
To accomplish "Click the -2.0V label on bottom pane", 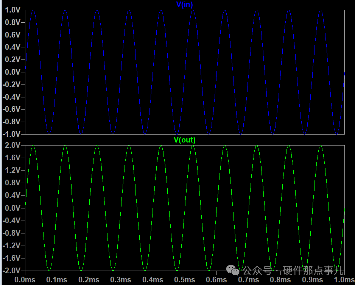I will coord(11,271).
